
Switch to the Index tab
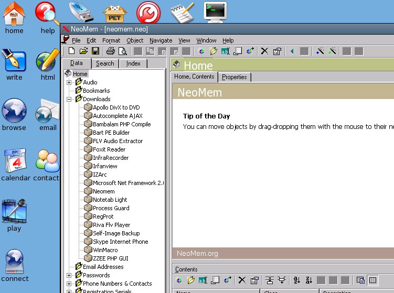click(133, 63)
